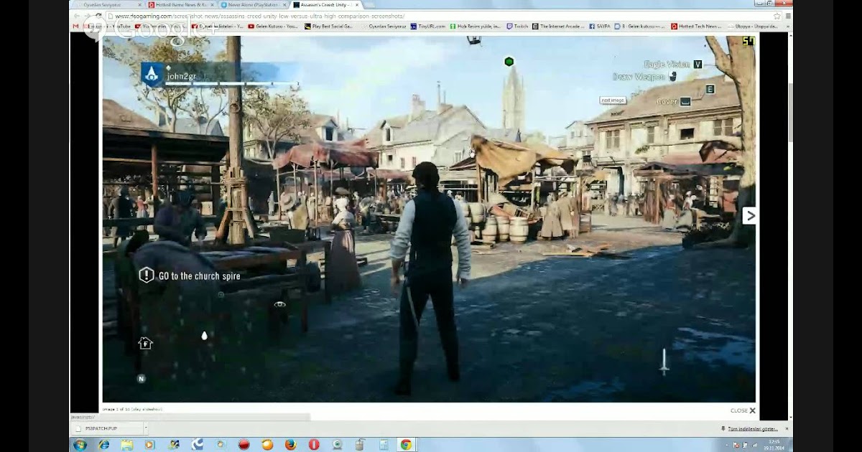This screenshot has width=862, height=452.
Task: Close the image lightbox with CLOSE X
Action: (x=743, y=410)
